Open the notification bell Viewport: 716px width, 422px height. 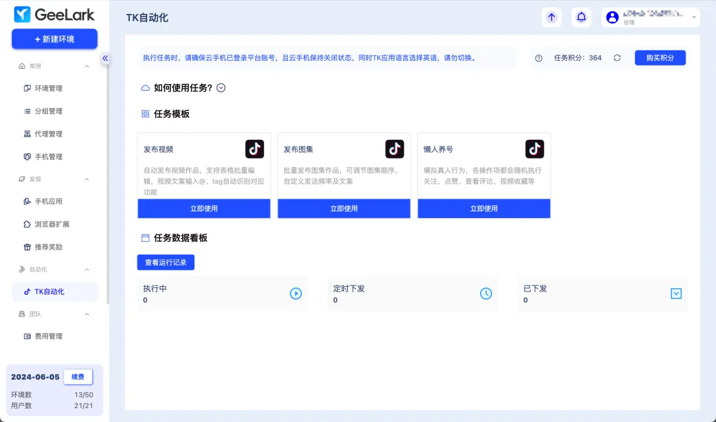[x=581, y=17]
